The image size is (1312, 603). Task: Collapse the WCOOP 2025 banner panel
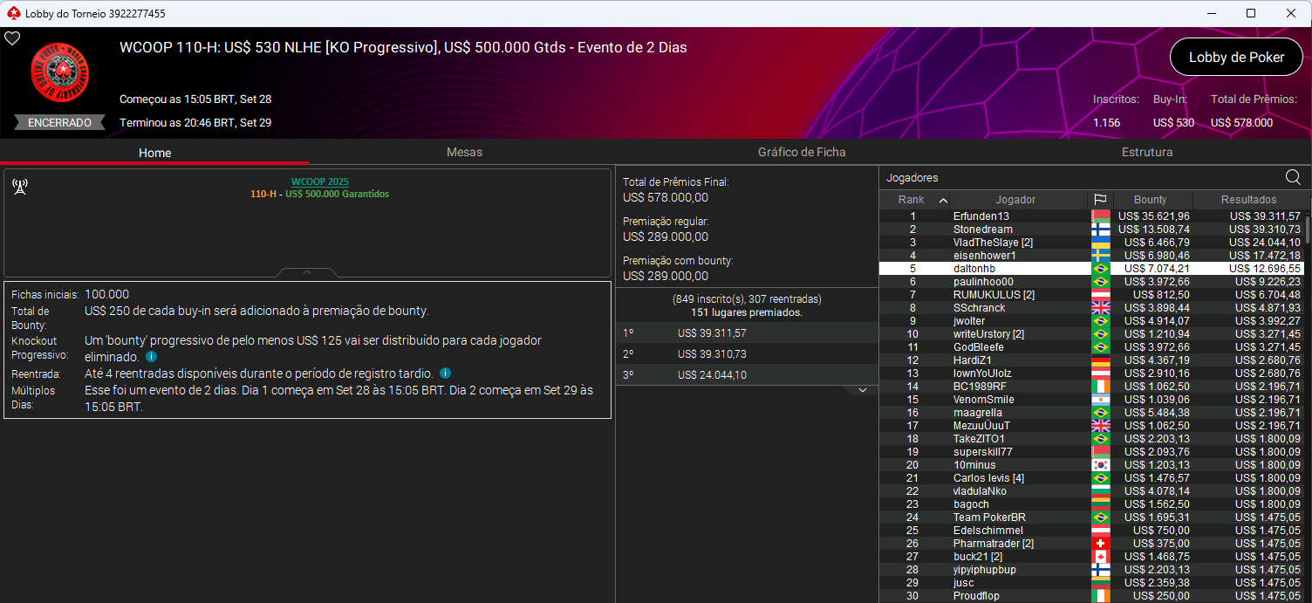[307, 272]
